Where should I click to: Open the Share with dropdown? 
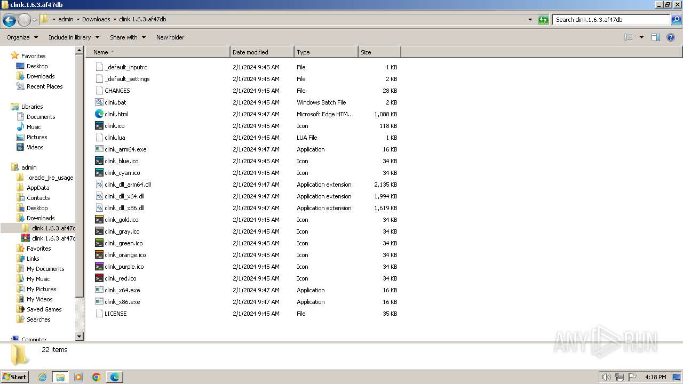[x=128, y=37]
